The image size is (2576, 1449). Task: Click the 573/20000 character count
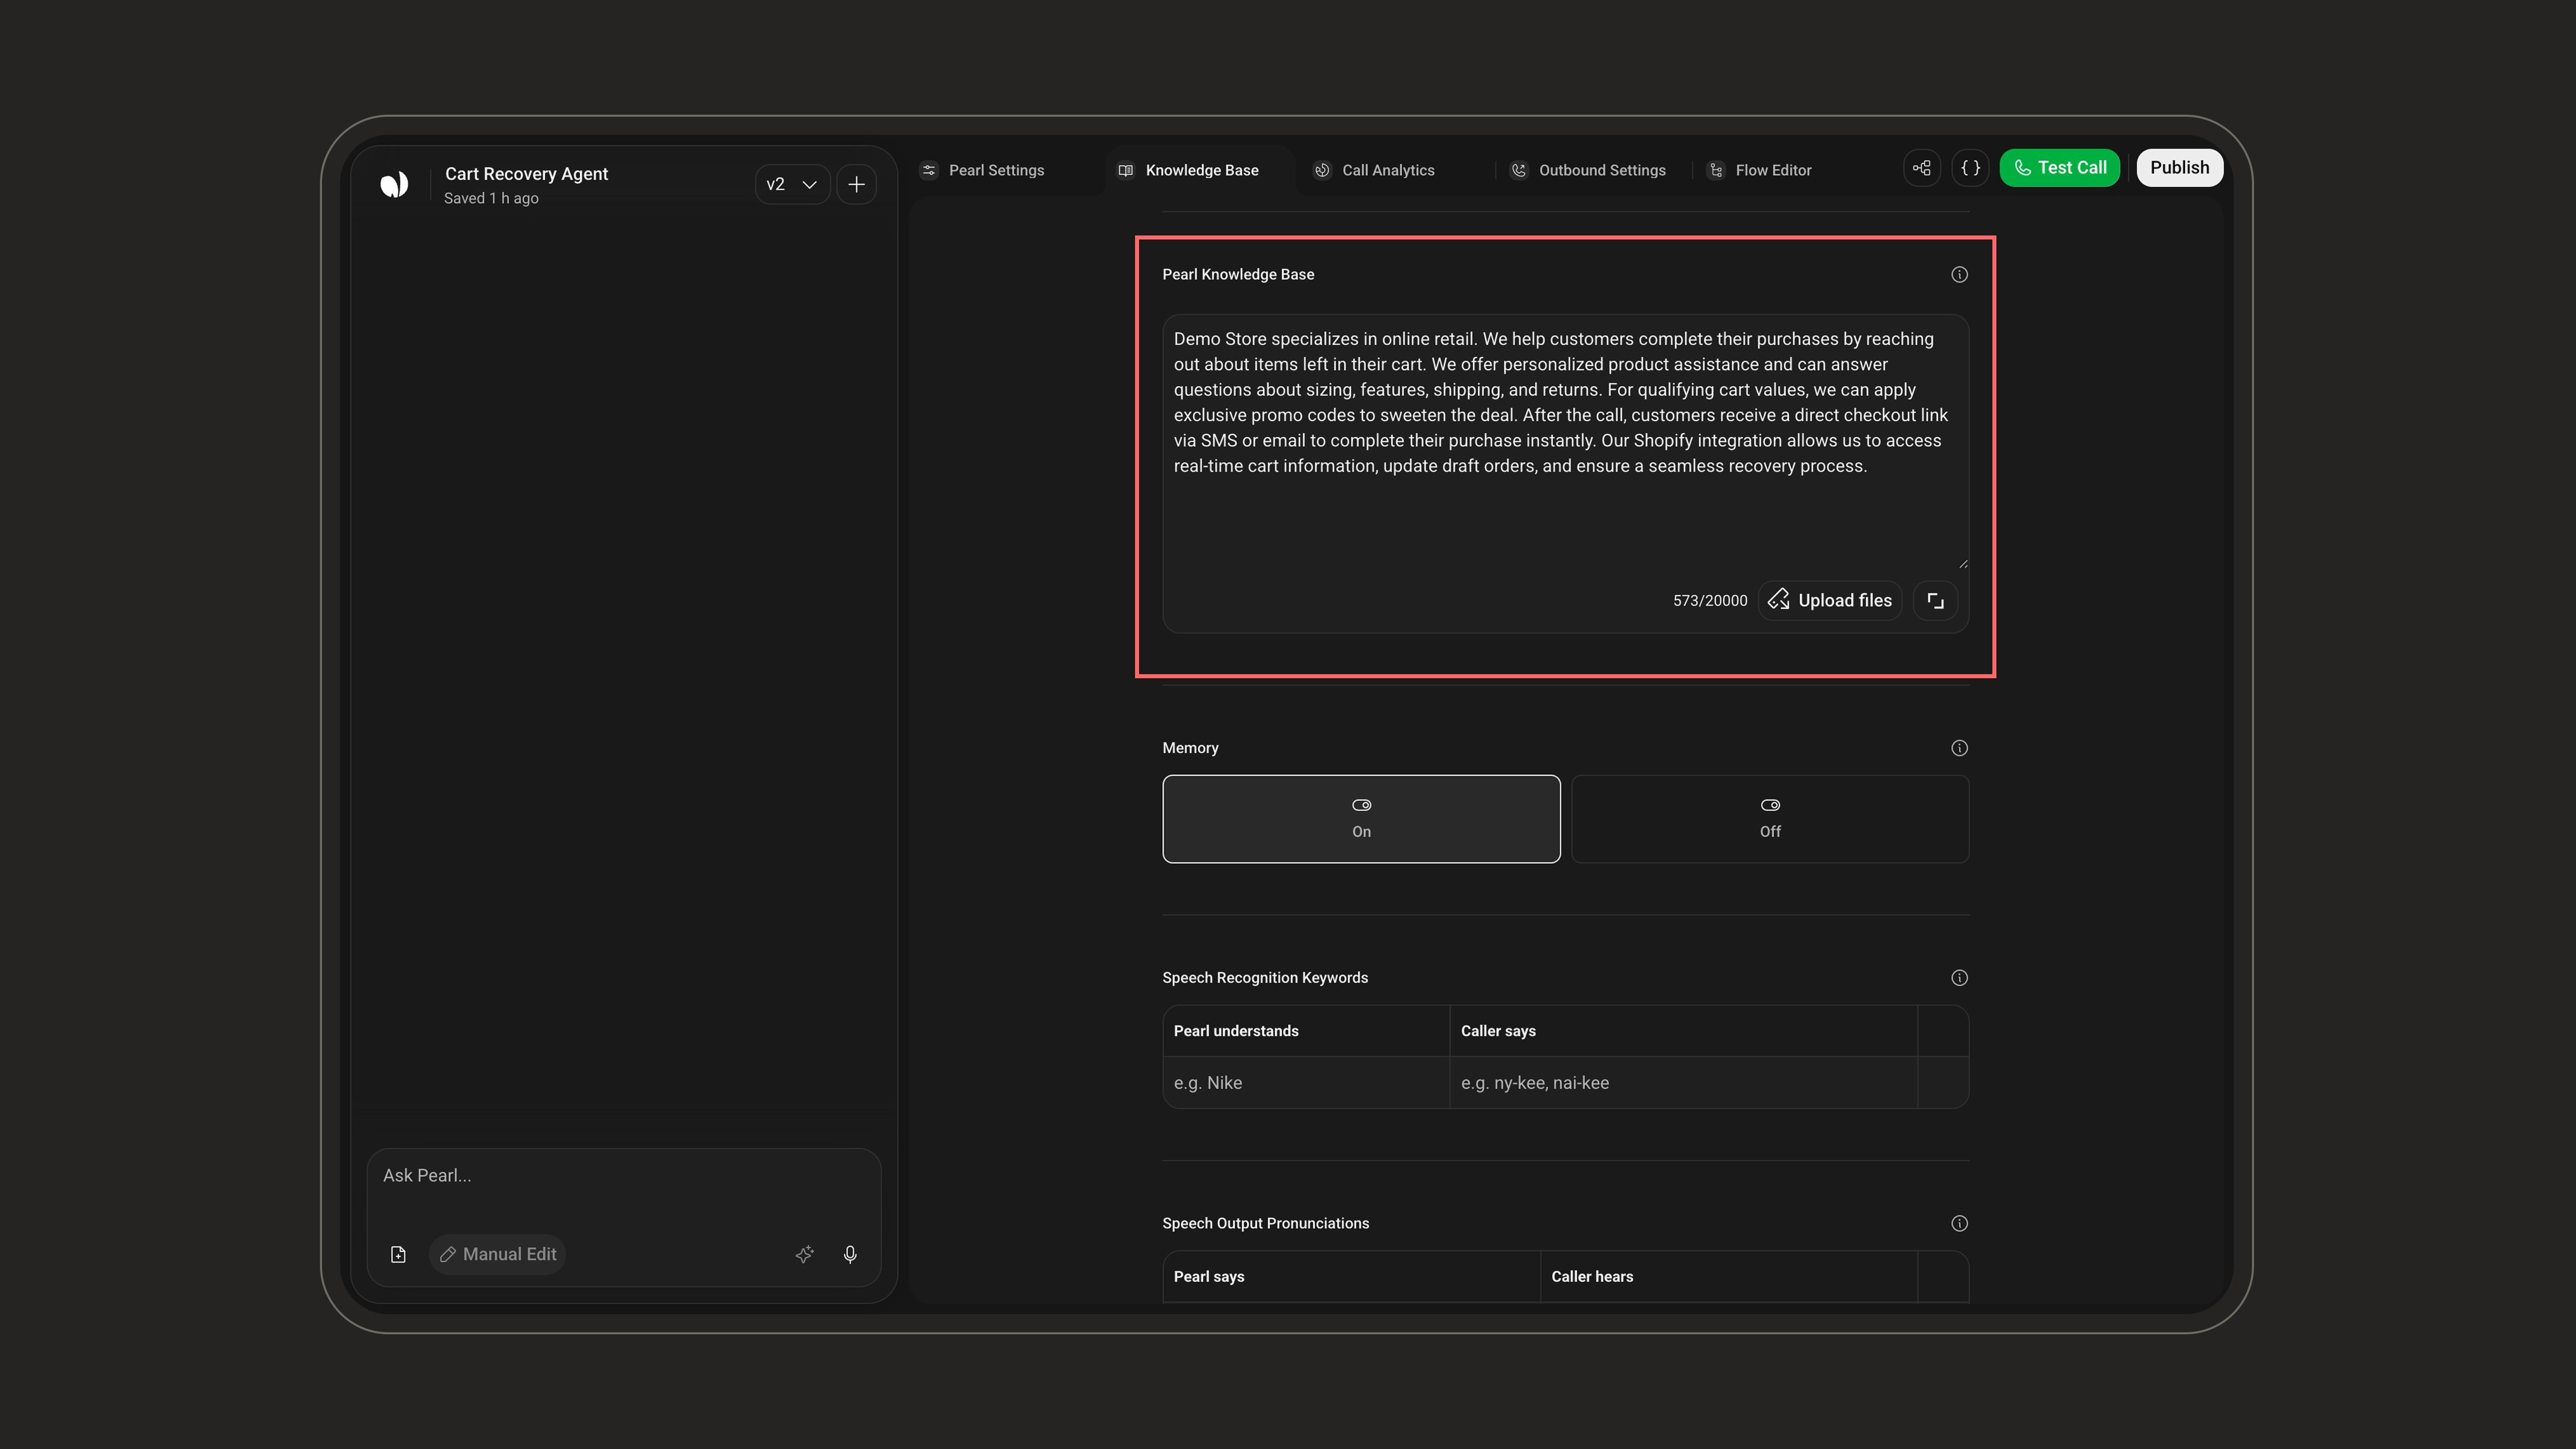point(1710,601)
